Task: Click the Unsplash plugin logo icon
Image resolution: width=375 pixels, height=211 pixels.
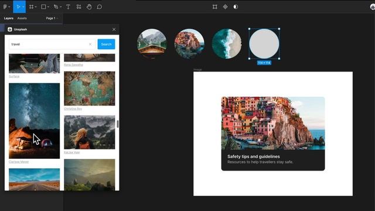Action: pyautogui.click(x=10, y=29)
